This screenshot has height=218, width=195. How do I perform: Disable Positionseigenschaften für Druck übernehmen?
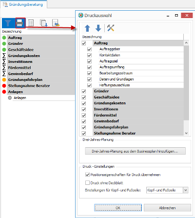tap(87, 175)
